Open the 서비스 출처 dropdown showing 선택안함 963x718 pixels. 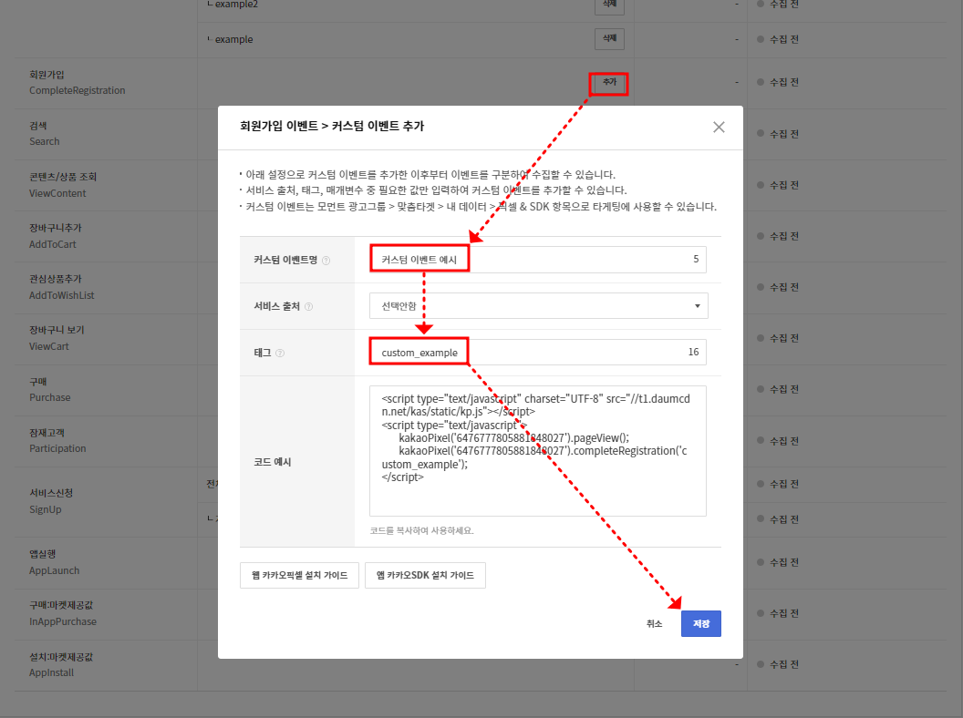539,305
